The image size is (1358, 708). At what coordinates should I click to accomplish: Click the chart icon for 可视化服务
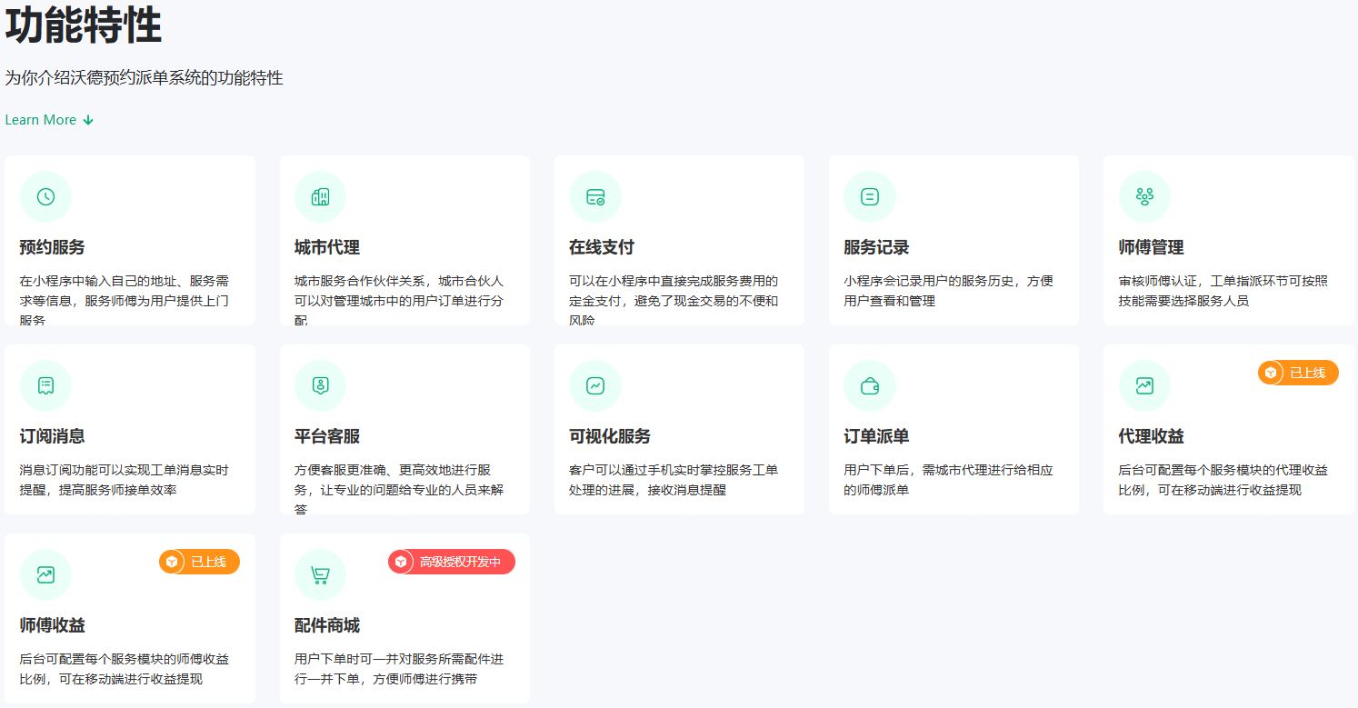click(x=595, y=386)
